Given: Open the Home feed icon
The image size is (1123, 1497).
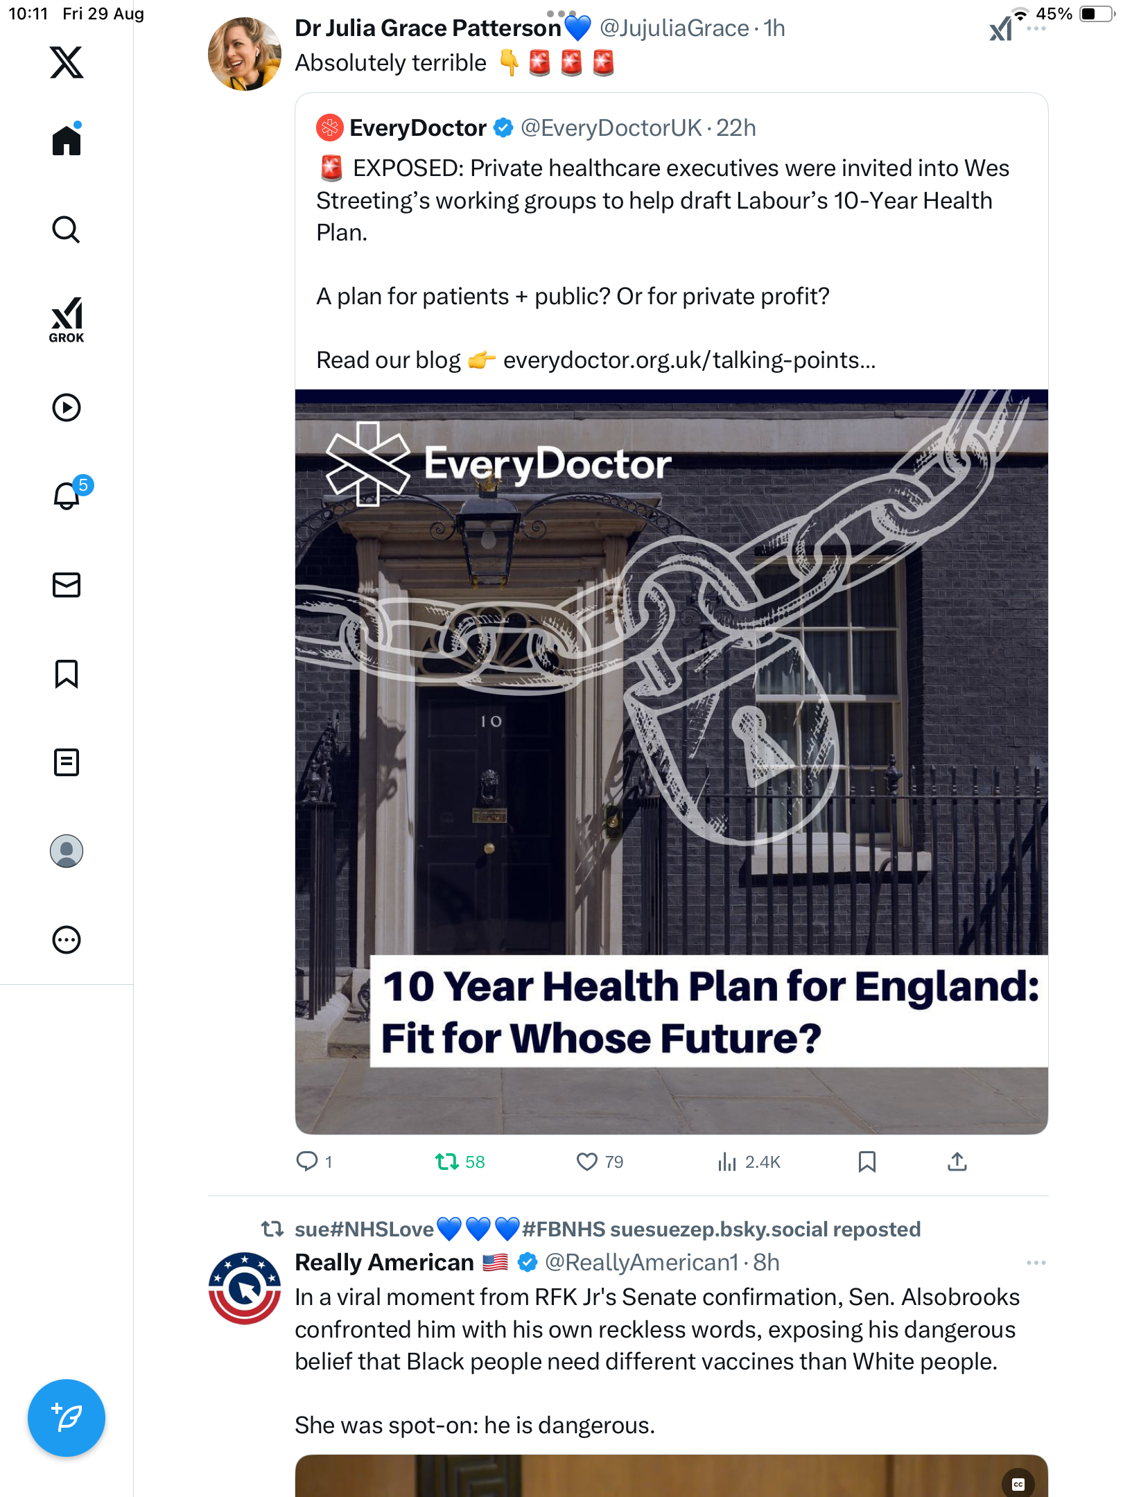Looking at the screenshot, I should tap(67, 141).
